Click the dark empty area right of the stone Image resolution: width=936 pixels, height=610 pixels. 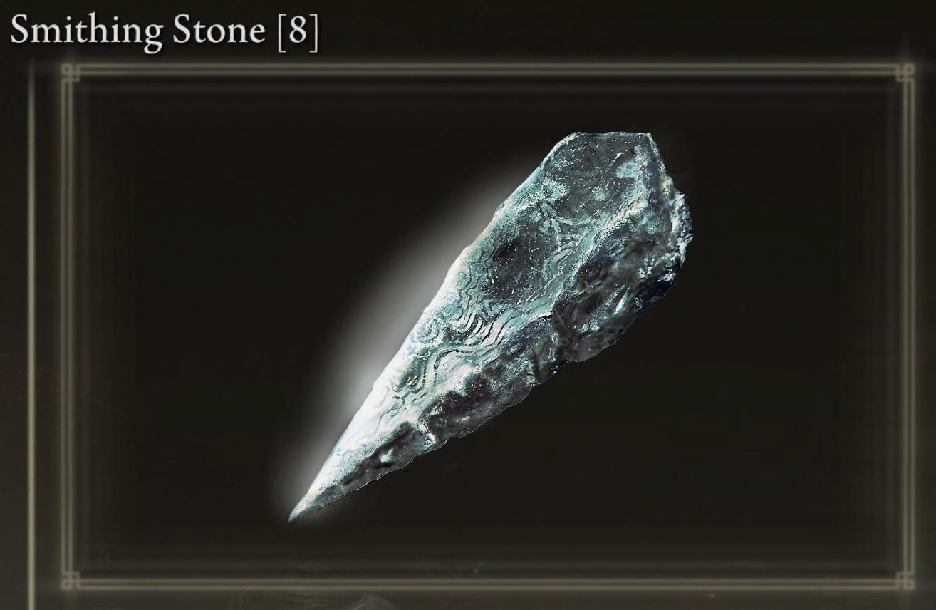(791, 356)
